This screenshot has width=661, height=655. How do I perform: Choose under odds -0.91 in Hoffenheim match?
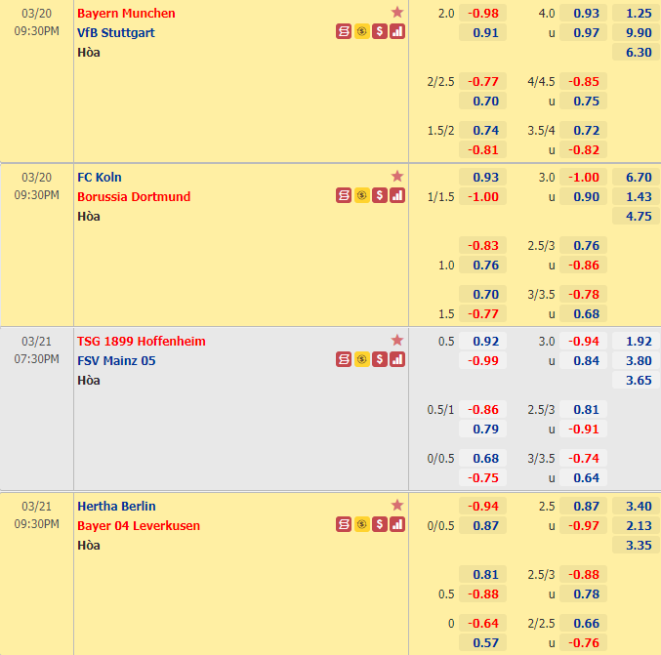tap(584, 430)
